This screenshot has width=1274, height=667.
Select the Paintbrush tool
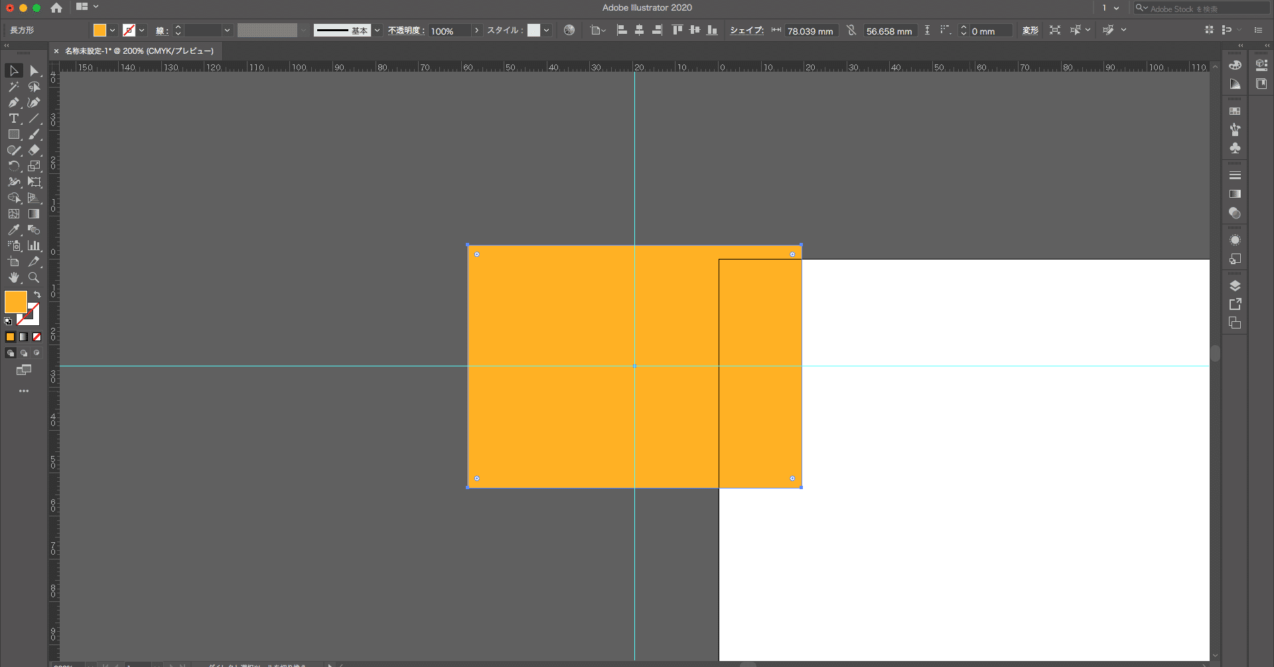[34, 134]
